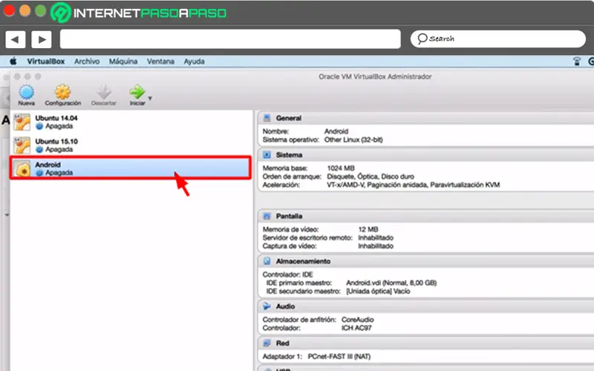
Task: Open the Archivo menu
Action: (87, 62)
